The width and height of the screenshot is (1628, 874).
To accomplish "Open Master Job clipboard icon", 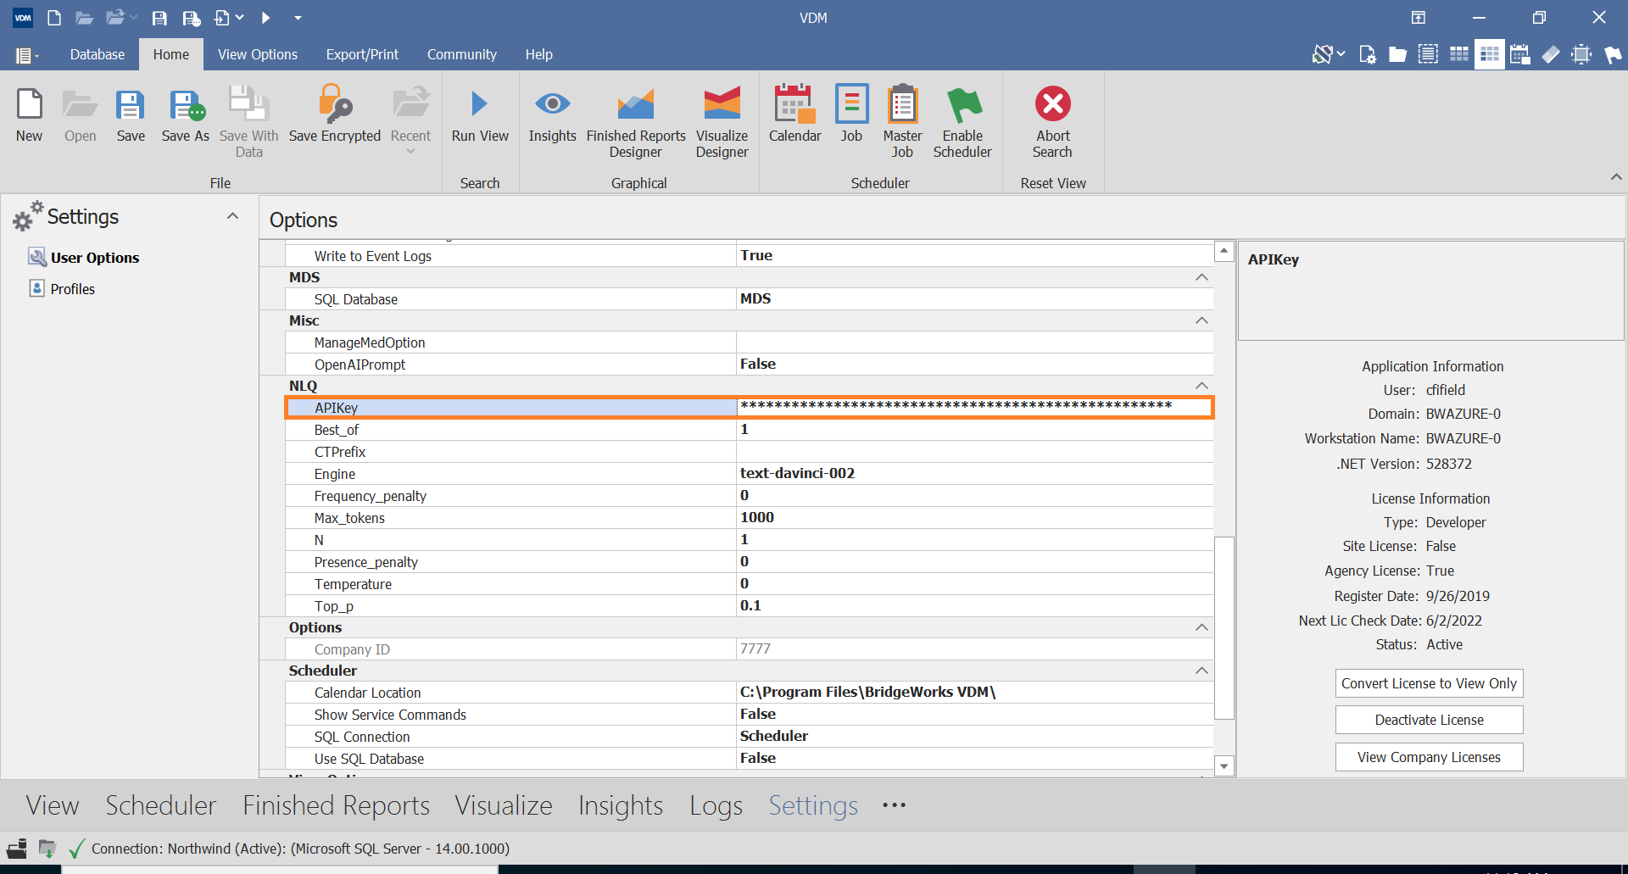I will coord(902,104).
